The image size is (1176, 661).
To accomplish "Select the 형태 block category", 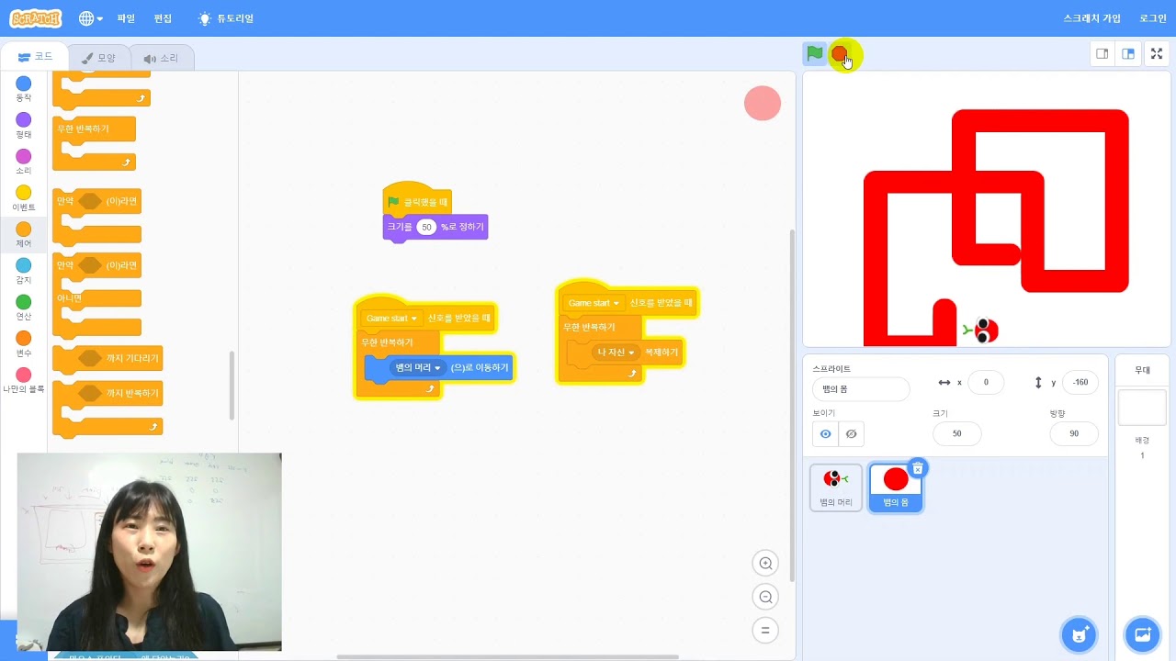I will click(x=23, y=126).
